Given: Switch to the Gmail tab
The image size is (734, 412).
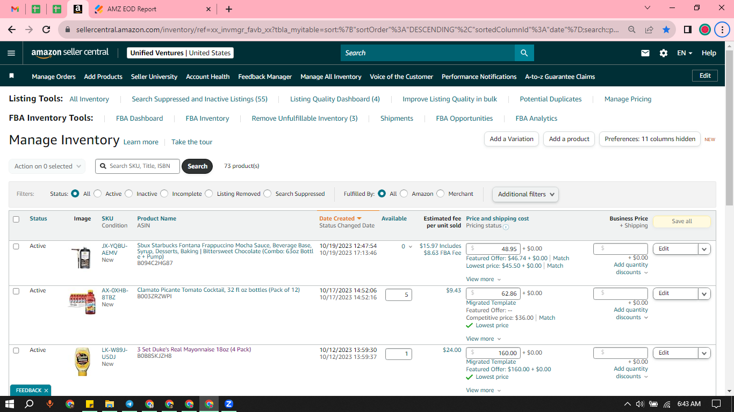Looking at the screenshot, I should click(15, 9).
